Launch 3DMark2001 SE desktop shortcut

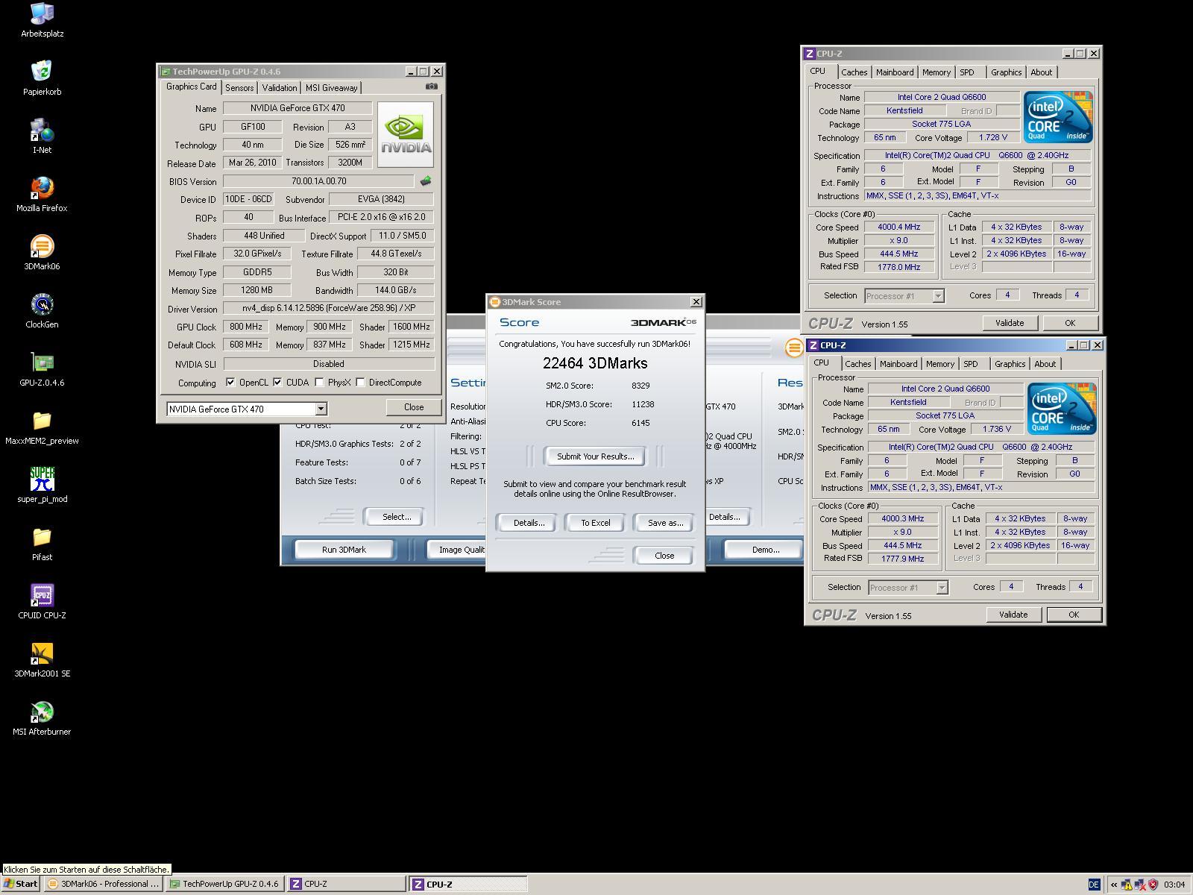pyautogui.click(x=42, y=659)
